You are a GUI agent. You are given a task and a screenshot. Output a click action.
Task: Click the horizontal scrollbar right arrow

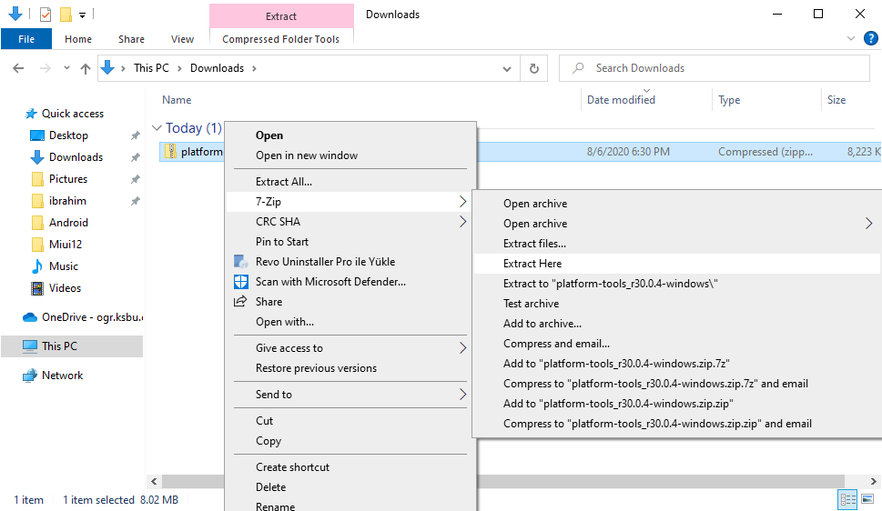point(873,482)
